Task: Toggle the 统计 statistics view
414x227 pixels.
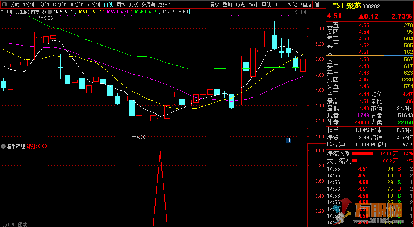Action: tap(253, 4)
